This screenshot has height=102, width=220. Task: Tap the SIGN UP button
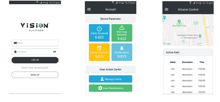click(x=35, y=75)
